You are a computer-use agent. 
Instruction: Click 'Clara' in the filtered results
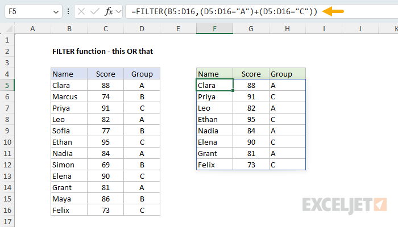pyautogui.click(x=214, y=85)
